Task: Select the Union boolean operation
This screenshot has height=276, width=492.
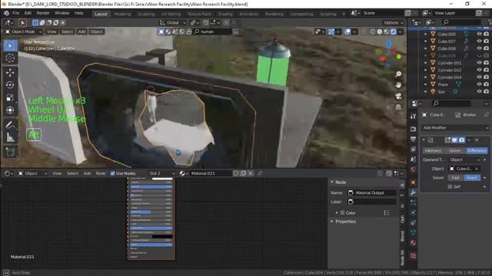Action: point(454,150)
